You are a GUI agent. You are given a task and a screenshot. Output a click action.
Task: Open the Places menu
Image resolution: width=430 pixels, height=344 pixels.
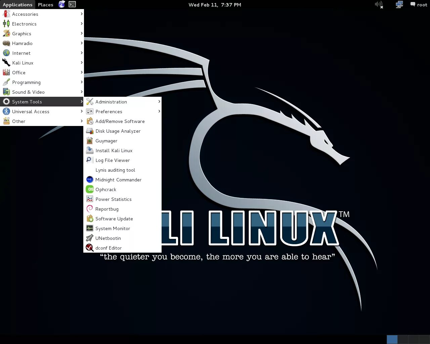pos(46,5)
